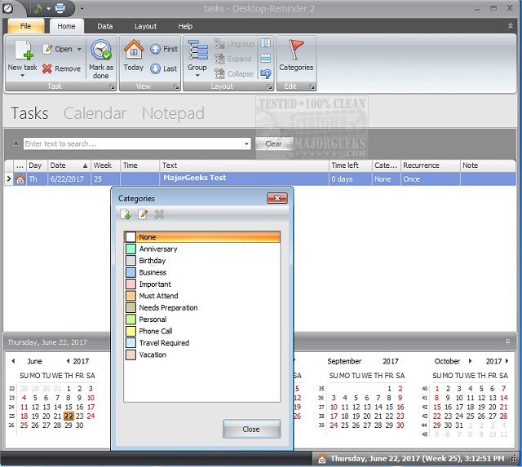The image size is (522, 467).
Task: Switch to the Data ribbon tab
Action: [105, 26]
